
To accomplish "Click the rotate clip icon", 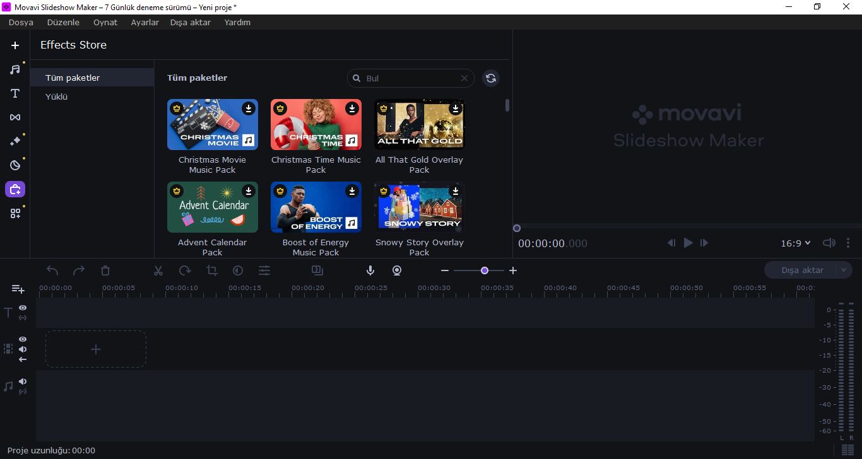I will 185,270.
